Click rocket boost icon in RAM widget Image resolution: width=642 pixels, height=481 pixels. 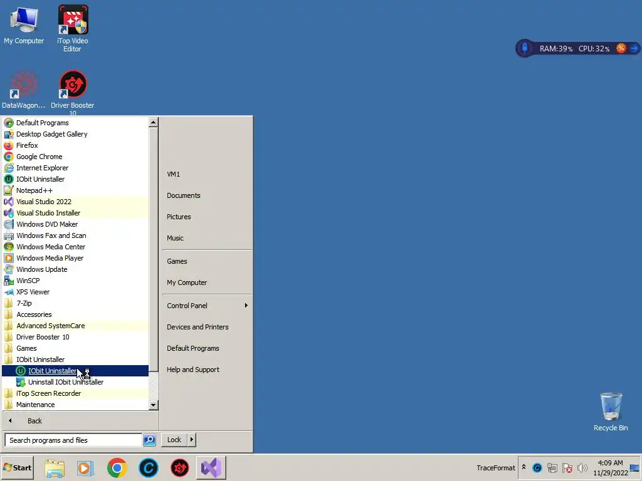[525, 48]
